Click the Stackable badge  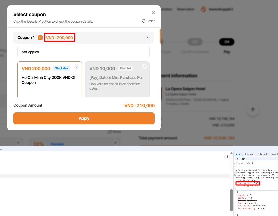(x=62, y=68)
